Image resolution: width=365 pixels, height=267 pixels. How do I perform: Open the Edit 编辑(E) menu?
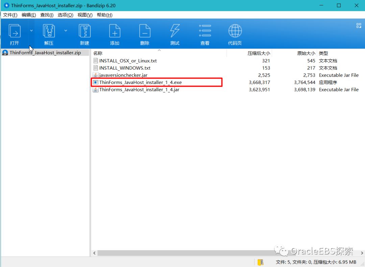tap(29, 15)
